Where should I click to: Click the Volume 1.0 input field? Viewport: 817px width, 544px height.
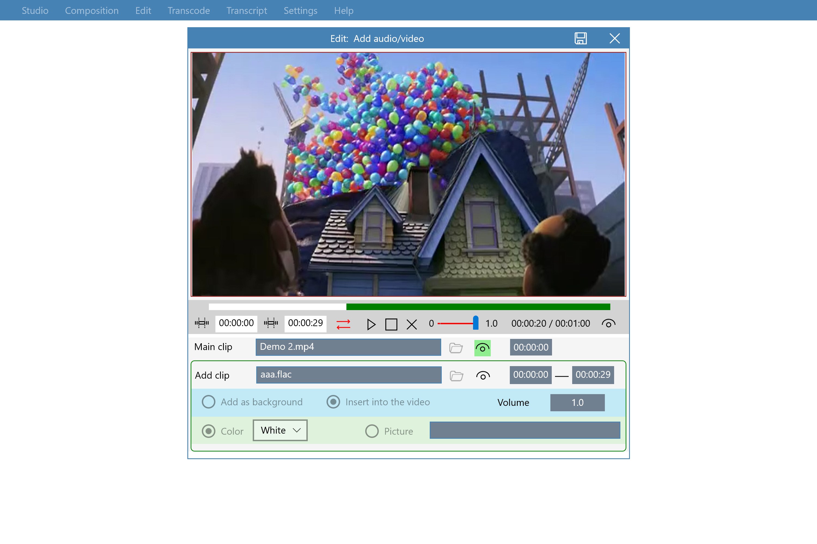point(577,403)
